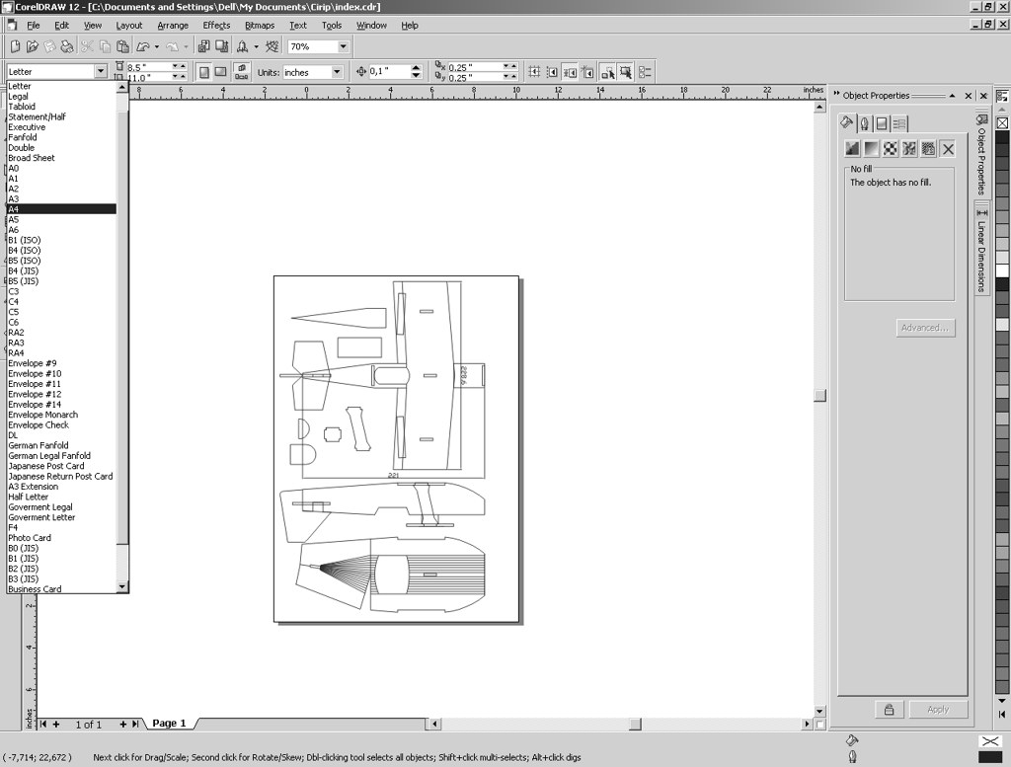Click the scroll-down arrow of paper list
Screen dimensions: 1011x767
coord(122,586)
